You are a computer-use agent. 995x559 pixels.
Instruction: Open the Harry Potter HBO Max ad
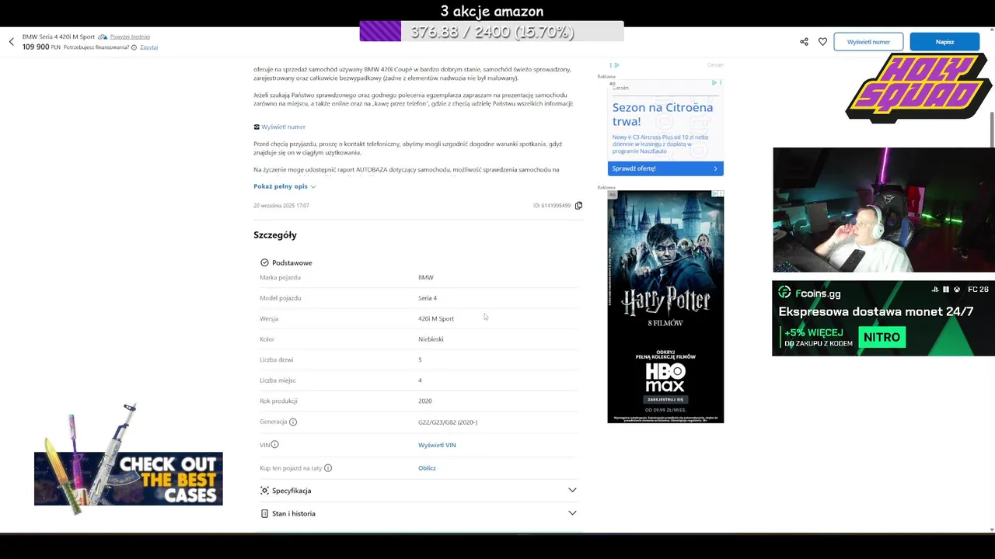[665, 307]
